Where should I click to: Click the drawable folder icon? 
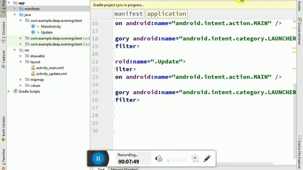tap(27, 56)
